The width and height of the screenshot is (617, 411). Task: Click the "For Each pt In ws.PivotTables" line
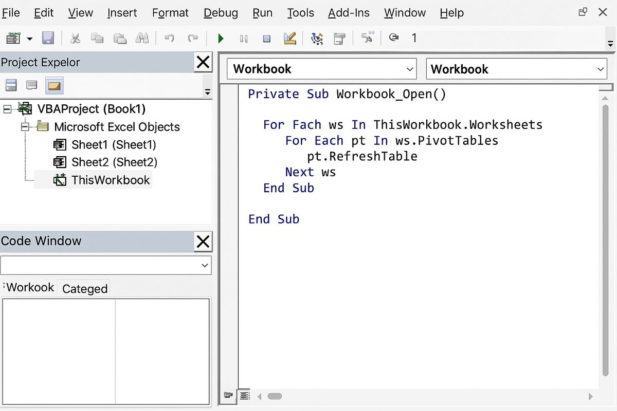(392, 141)
